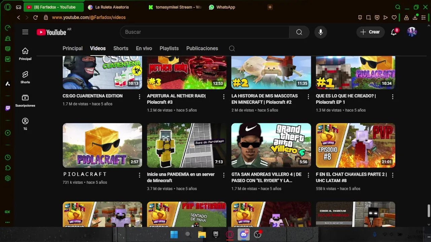
Task: Open the Easy Setup sliders icon
Action: tap(424, 17)
